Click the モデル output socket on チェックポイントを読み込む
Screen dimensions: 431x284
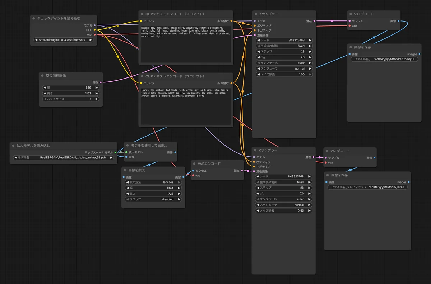[95, 25]
